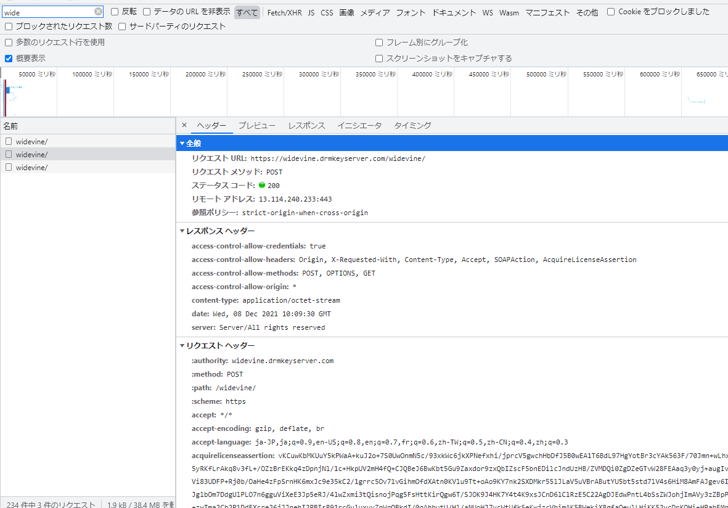
Task: Filter by JS requests
Action: [x=311, y=12]
